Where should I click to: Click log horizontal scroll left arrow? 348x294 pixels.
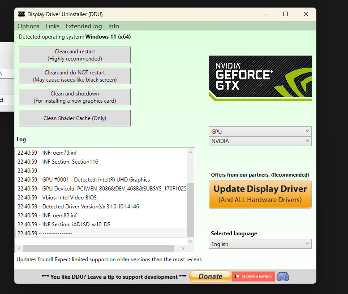[x=19, y=248]
